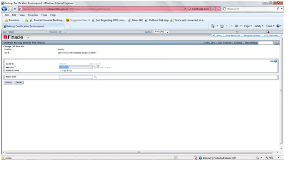This screenshot has width=291, height=176.
Task: Click the empty new tab button
Action: click(67, 26)
